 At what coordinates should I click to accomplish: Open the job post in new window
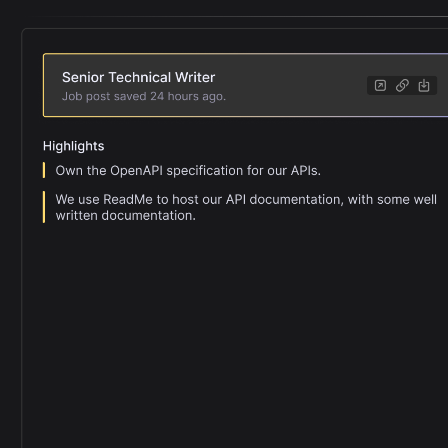coord(380,85)
